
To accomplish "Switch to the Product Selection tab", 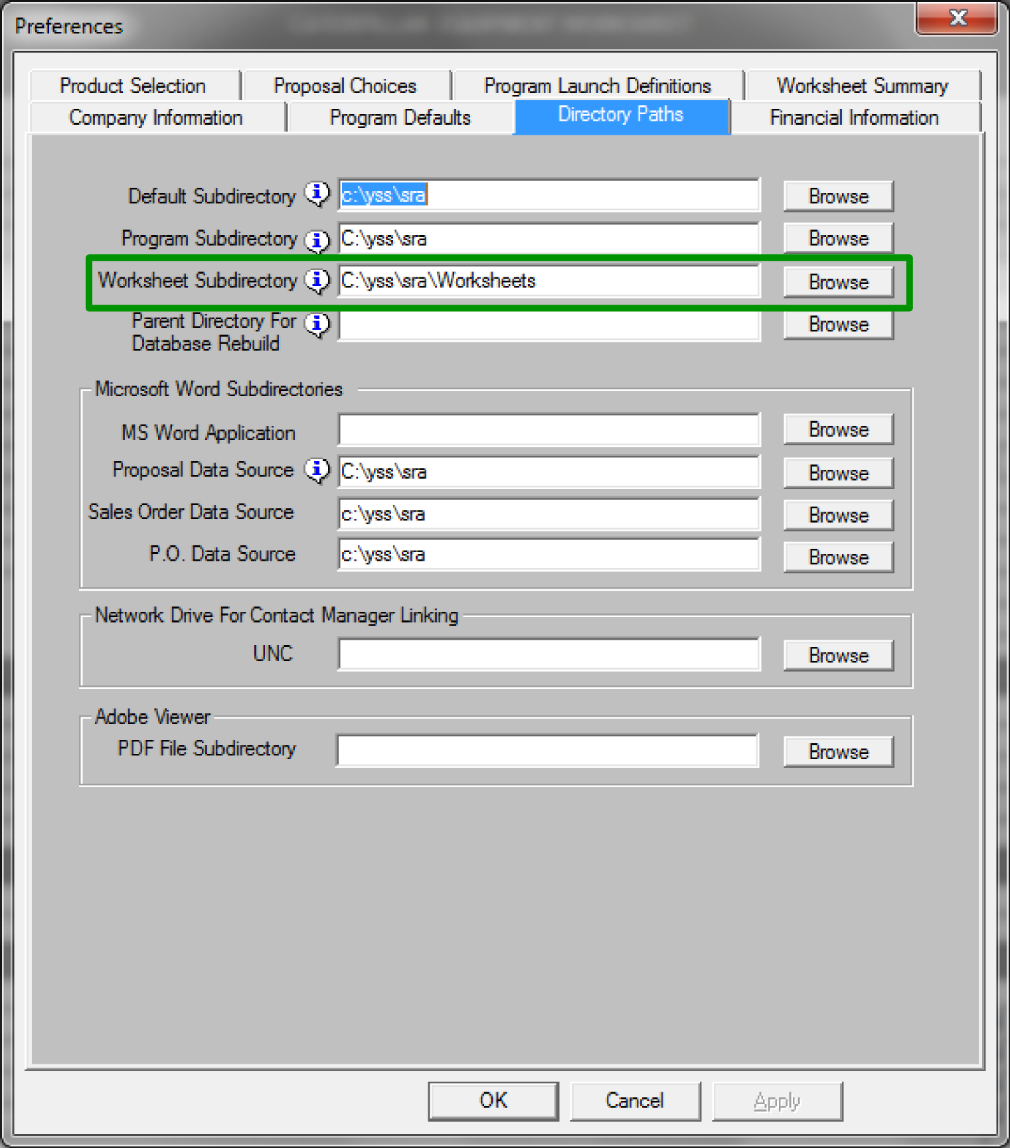I will [x=133, y=86].
